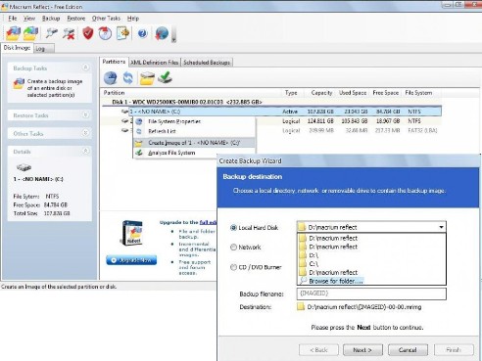
Task: Click the detach image red X toolbar icon
Action: tap(69, 33)
